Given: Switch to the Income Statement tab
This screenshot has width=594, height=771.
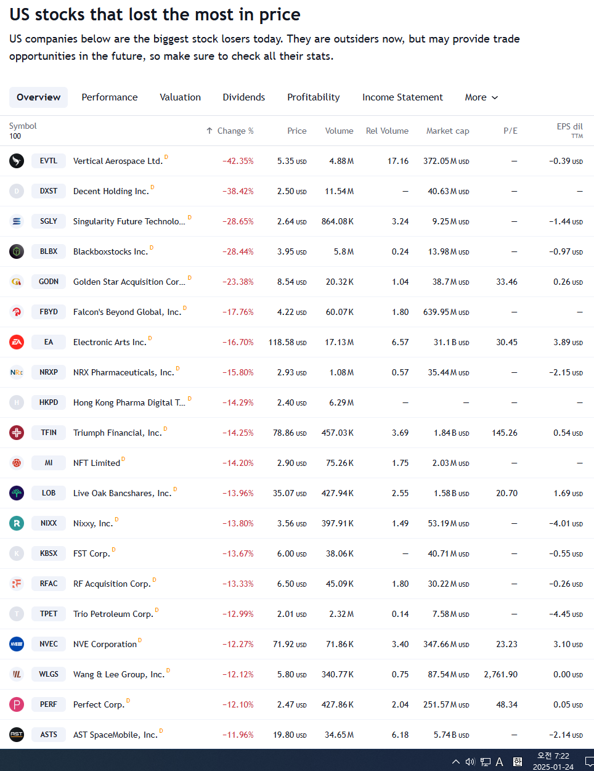Looking at the screenshot, I should tap(402, 97).
